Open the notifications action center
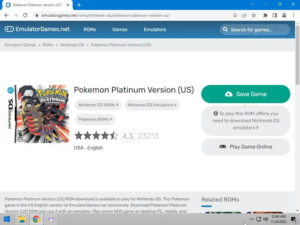Screen dimensions: 300x225 click(294, 219)
